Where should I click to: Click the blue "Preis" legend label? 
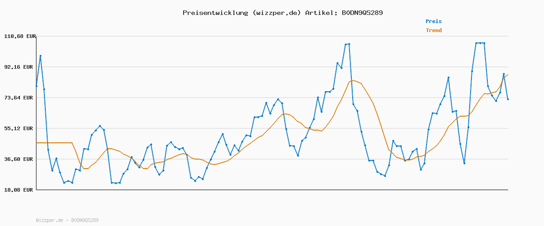(433, 21)
